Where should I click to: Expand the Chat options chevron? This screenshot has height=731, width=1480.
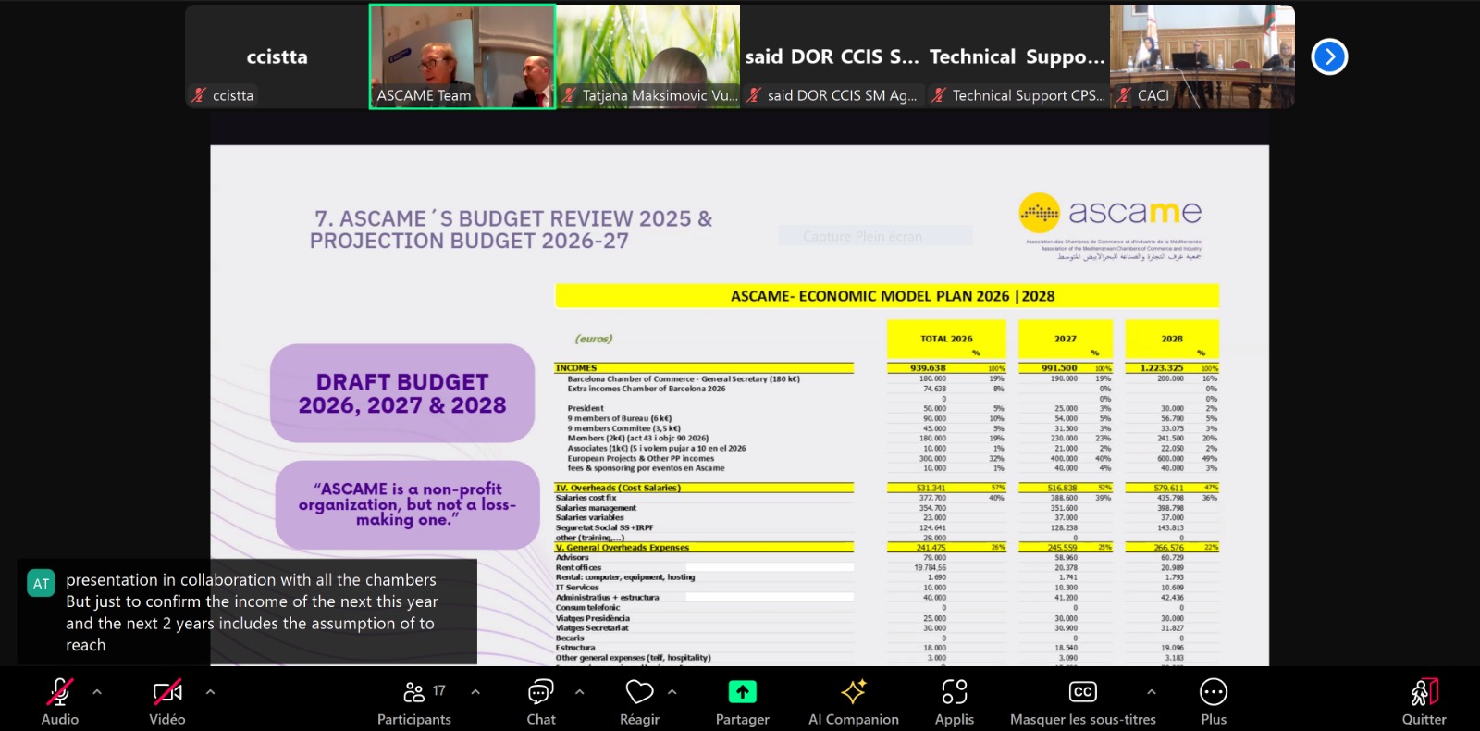coord(579,691)
